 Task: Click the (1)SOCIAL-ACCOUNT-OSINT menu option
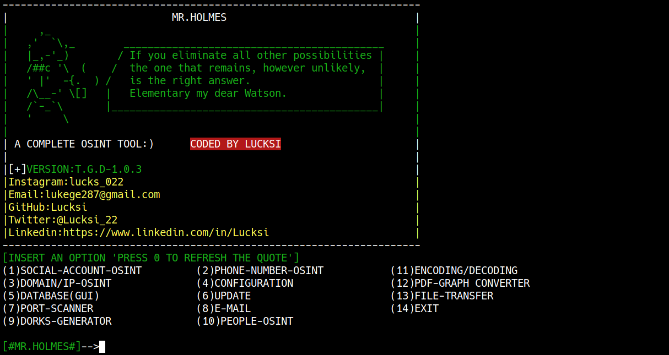coord(72,270)
